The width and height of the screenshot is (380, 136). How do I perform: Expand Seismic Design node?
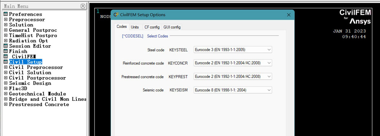click(5, 83)
